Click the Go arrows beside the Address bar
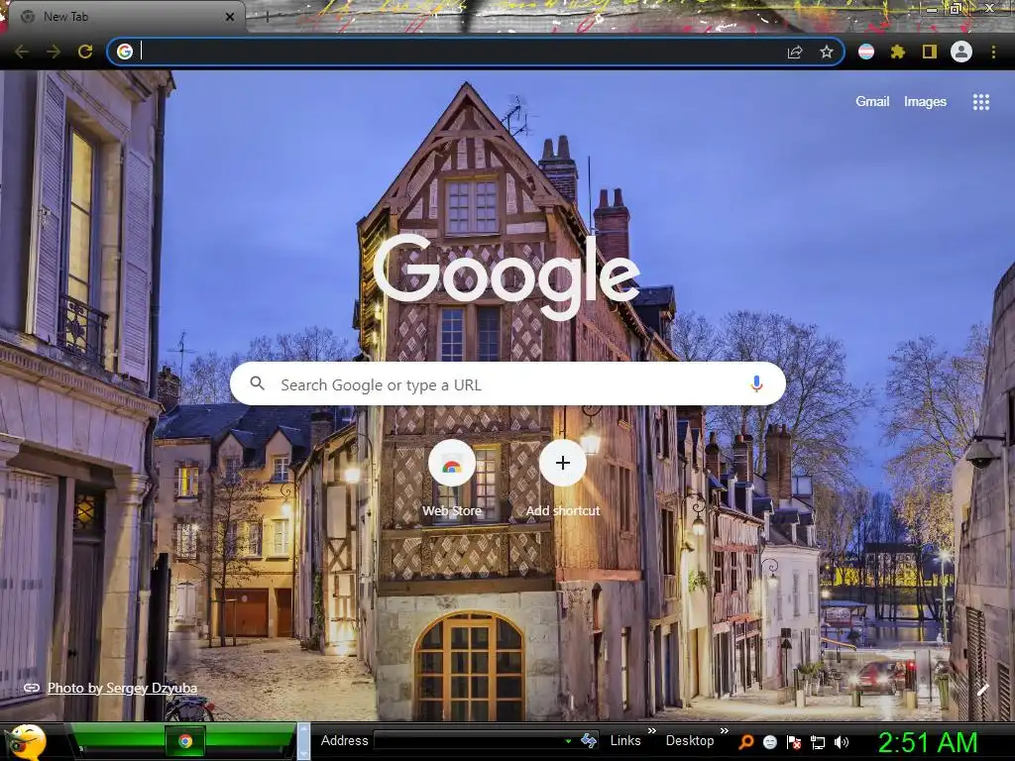This screenshot has height=761, width=1015. [x=589, y=741]
